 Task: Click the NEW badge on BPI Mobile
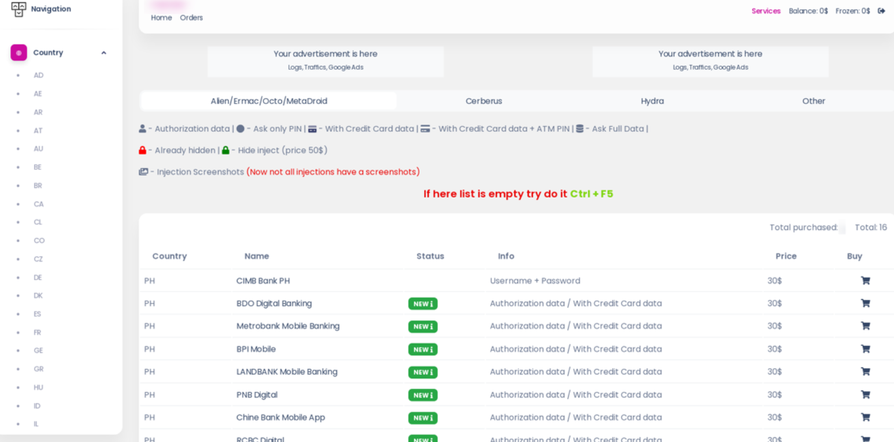coord(423,350)
